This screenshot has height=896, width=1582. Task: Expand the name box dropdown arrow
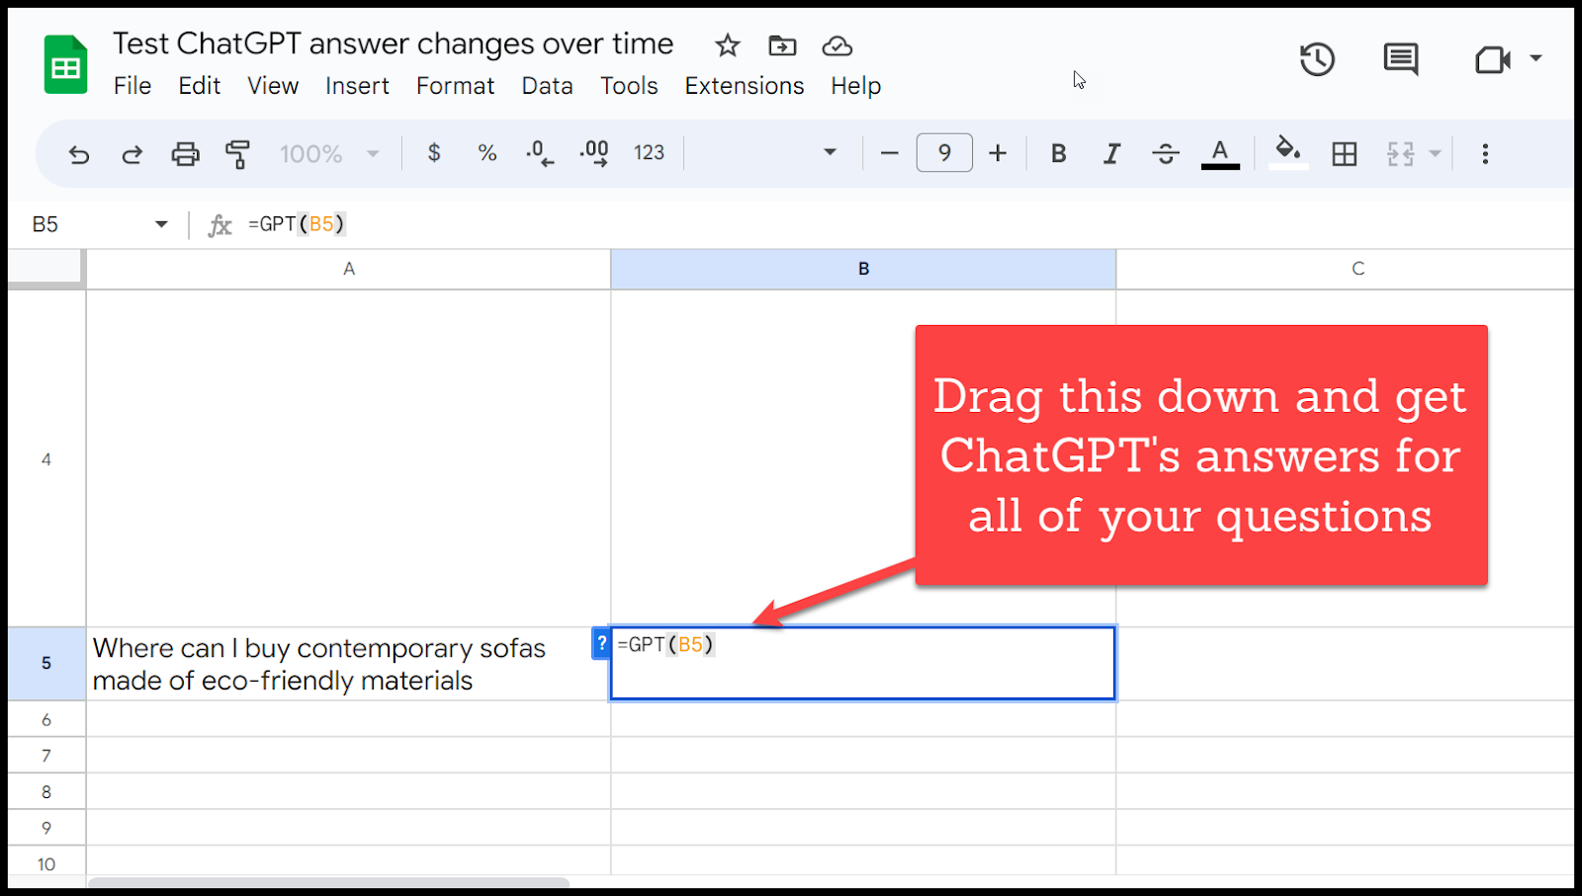161,225
